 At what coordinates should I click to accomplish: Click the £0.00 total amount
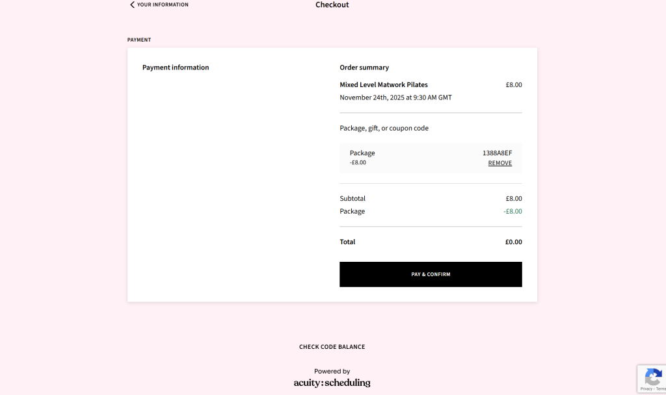click(x=513, y=242)
